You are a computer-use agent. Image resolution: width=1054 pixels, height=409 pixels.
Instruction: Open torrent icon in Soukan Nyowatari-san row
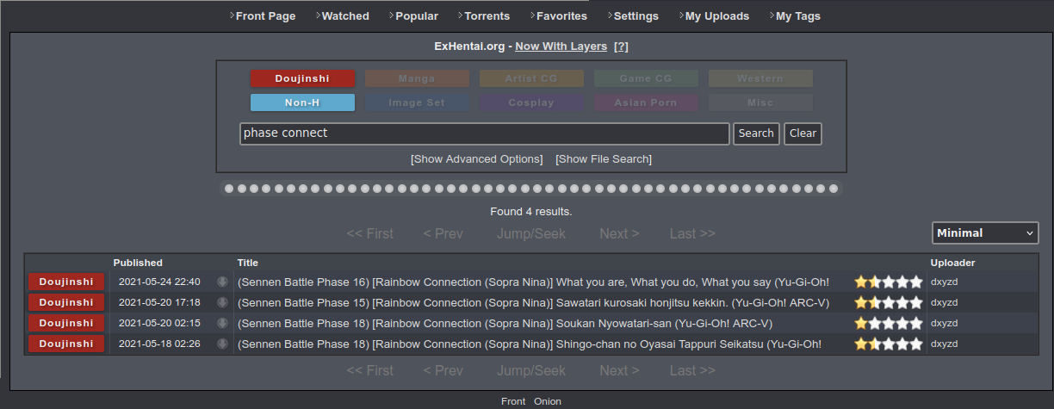222,323
